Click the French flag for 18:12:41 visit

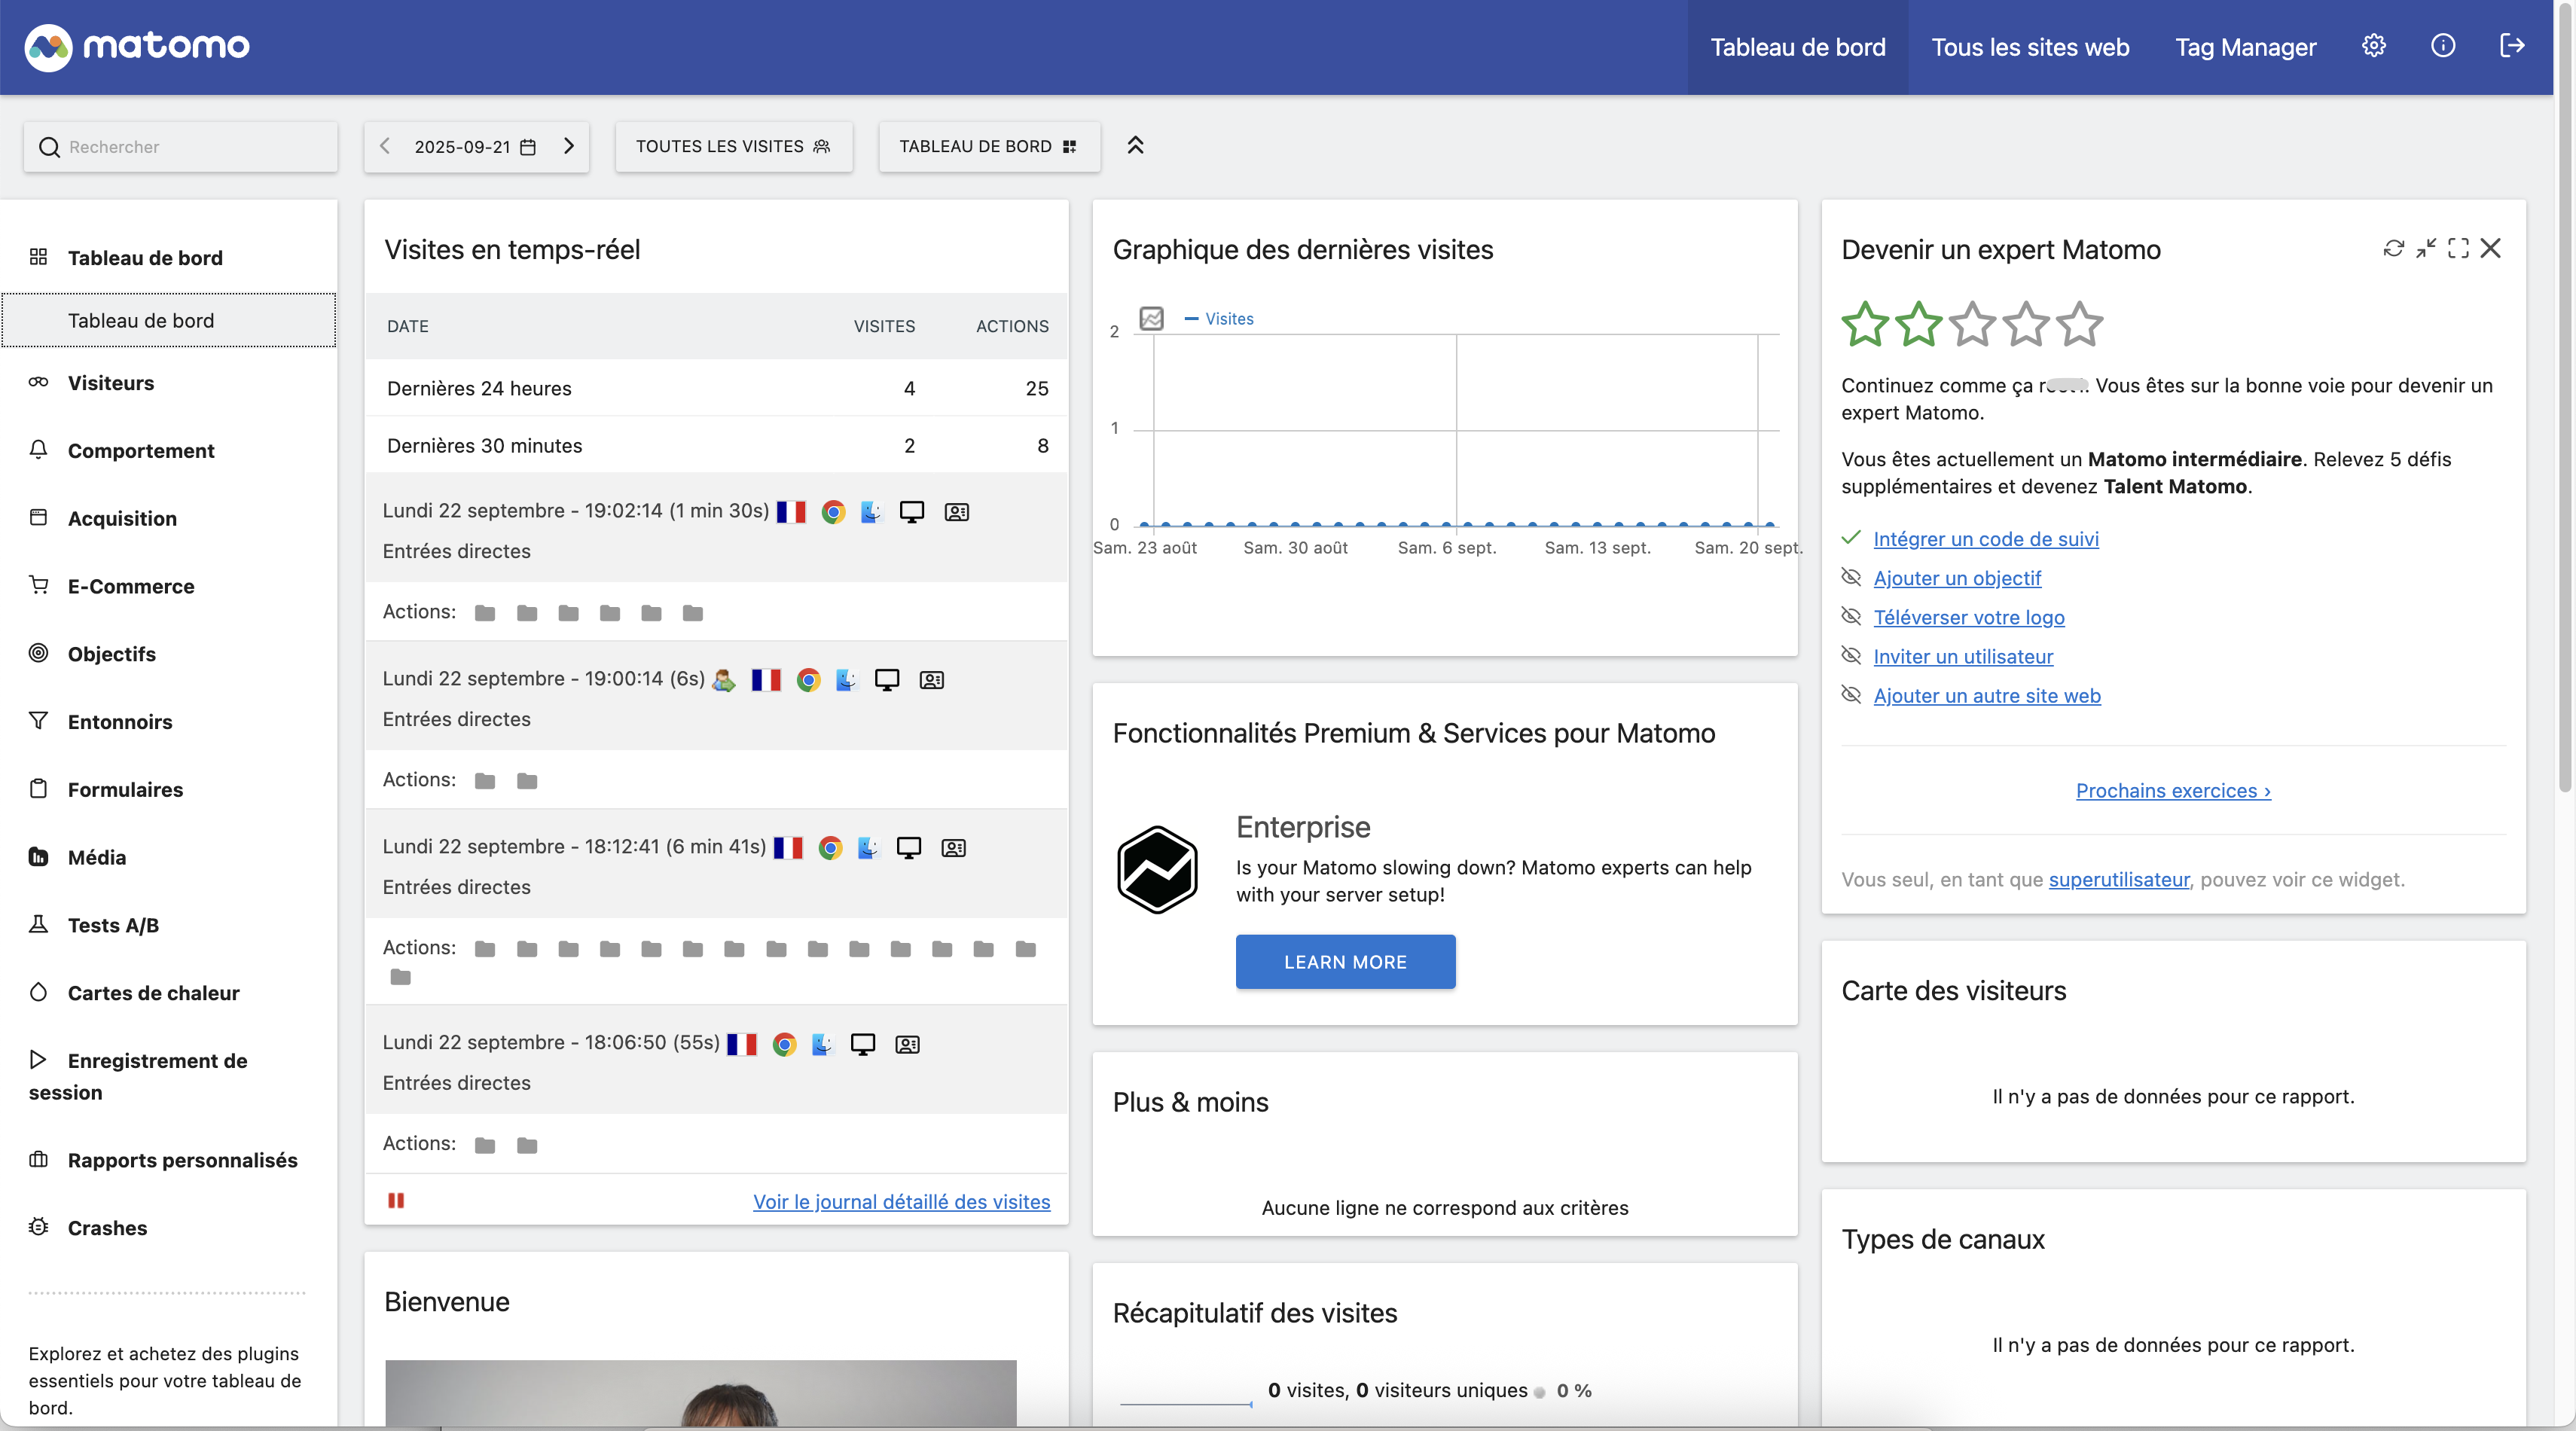[x=788, y=848]
